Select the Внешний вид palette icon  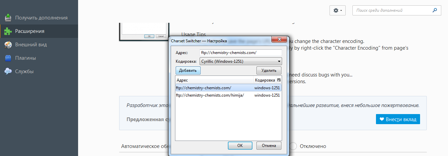coord(8,45)
